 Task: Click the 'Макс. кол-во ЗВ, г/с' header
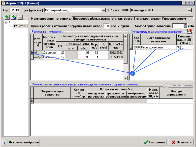(153, 93)
